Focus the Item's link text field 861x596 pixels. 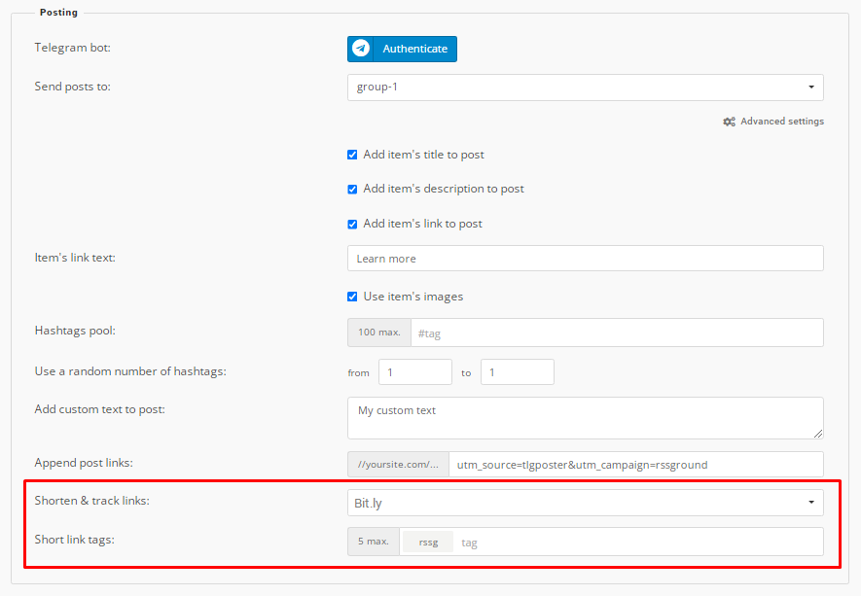[586, 258]
